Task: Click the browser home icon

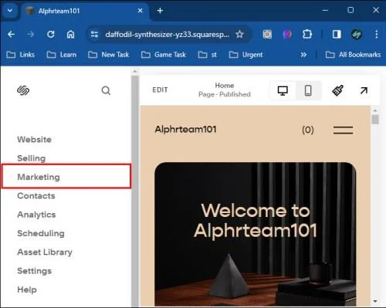Action: point(70,34)
